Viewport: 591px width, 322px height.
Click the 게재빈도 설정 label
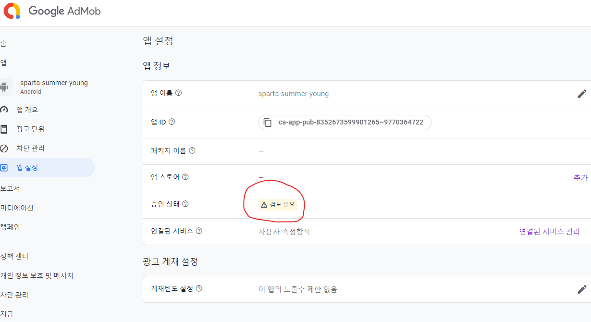point(172,288)
